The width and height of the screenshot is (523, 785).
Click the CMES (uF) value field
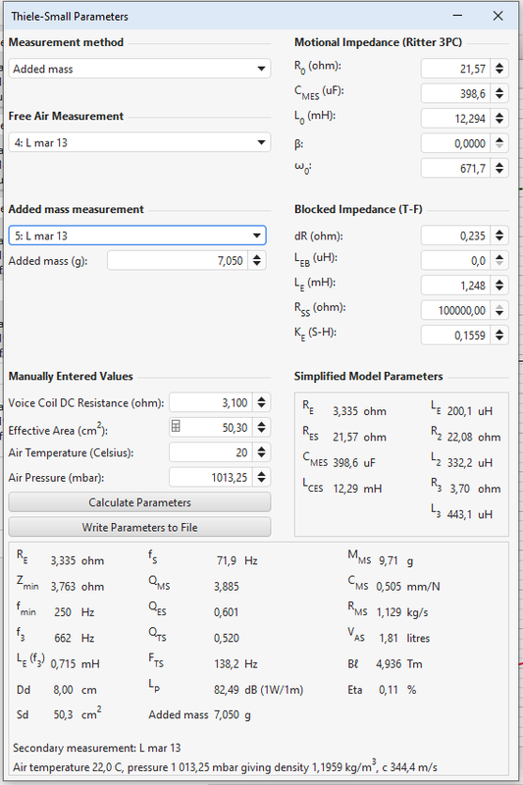coord(454,93)
